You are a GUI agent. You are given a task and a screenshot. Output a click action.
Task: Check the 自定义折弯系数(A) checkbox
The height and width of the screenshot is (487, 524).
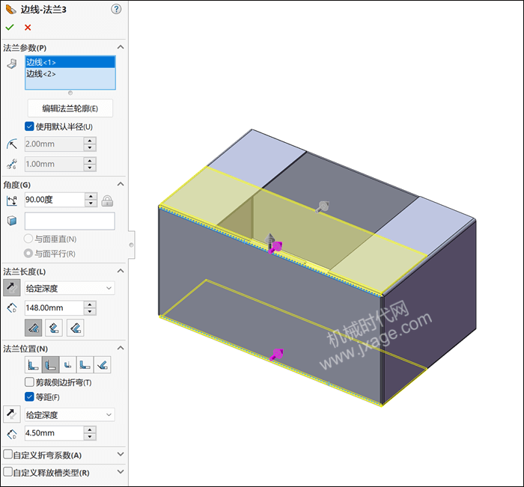(x=7, y=454)
